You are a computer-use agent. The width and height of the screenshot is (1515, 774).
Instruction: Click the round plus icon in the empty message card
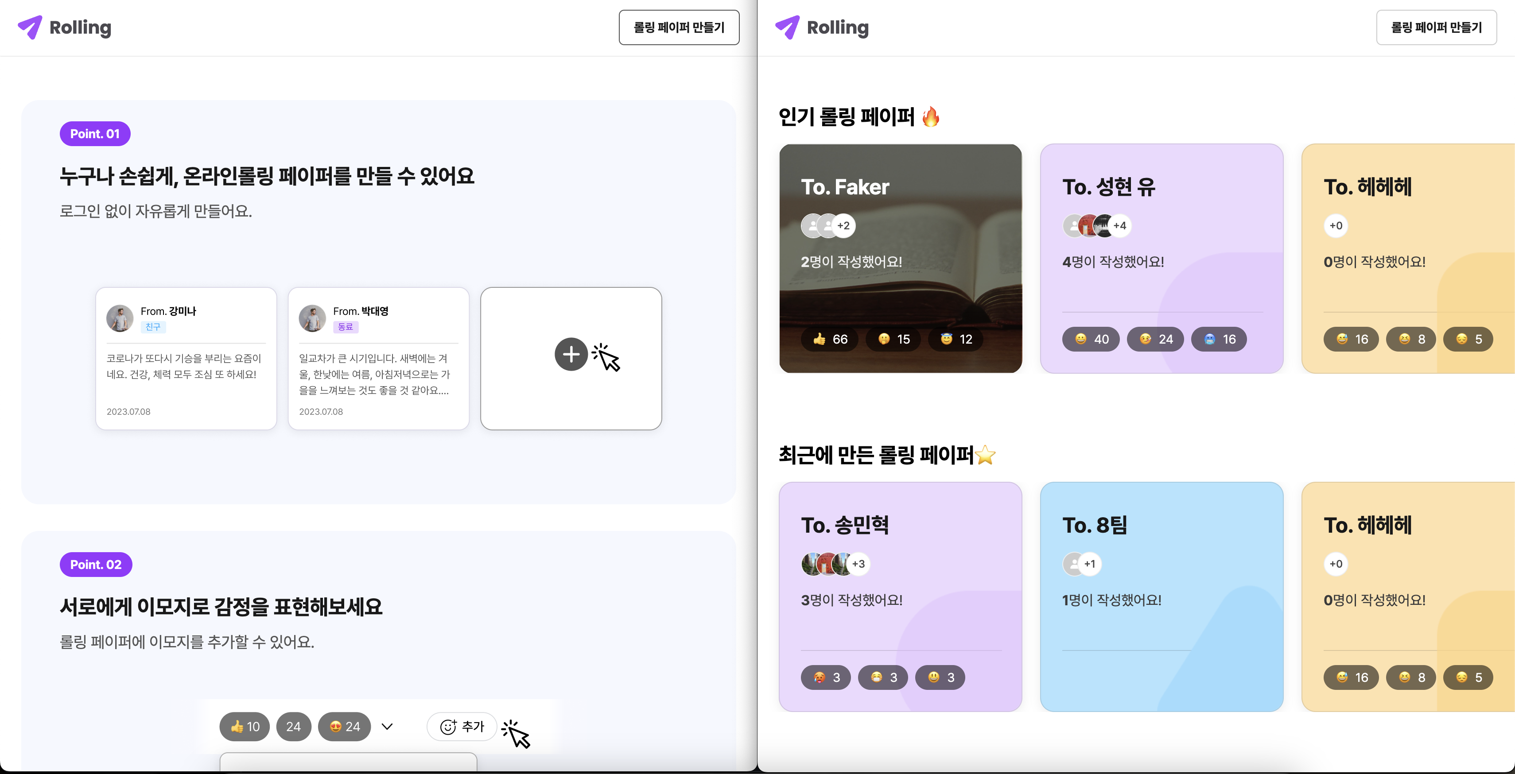tap(571, 354)
